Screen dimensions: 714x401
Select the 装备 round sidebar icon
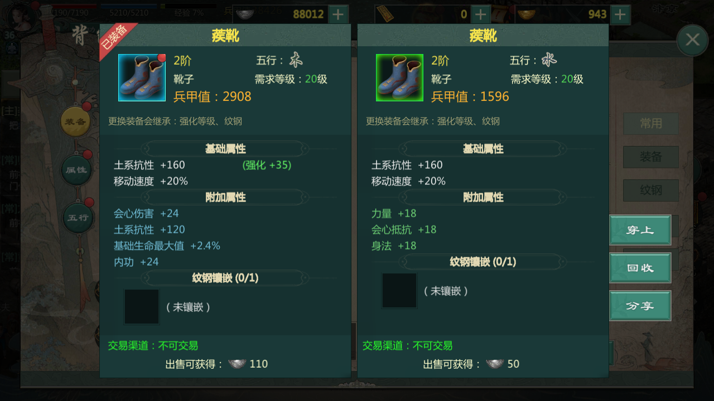[x=76, y=123]
